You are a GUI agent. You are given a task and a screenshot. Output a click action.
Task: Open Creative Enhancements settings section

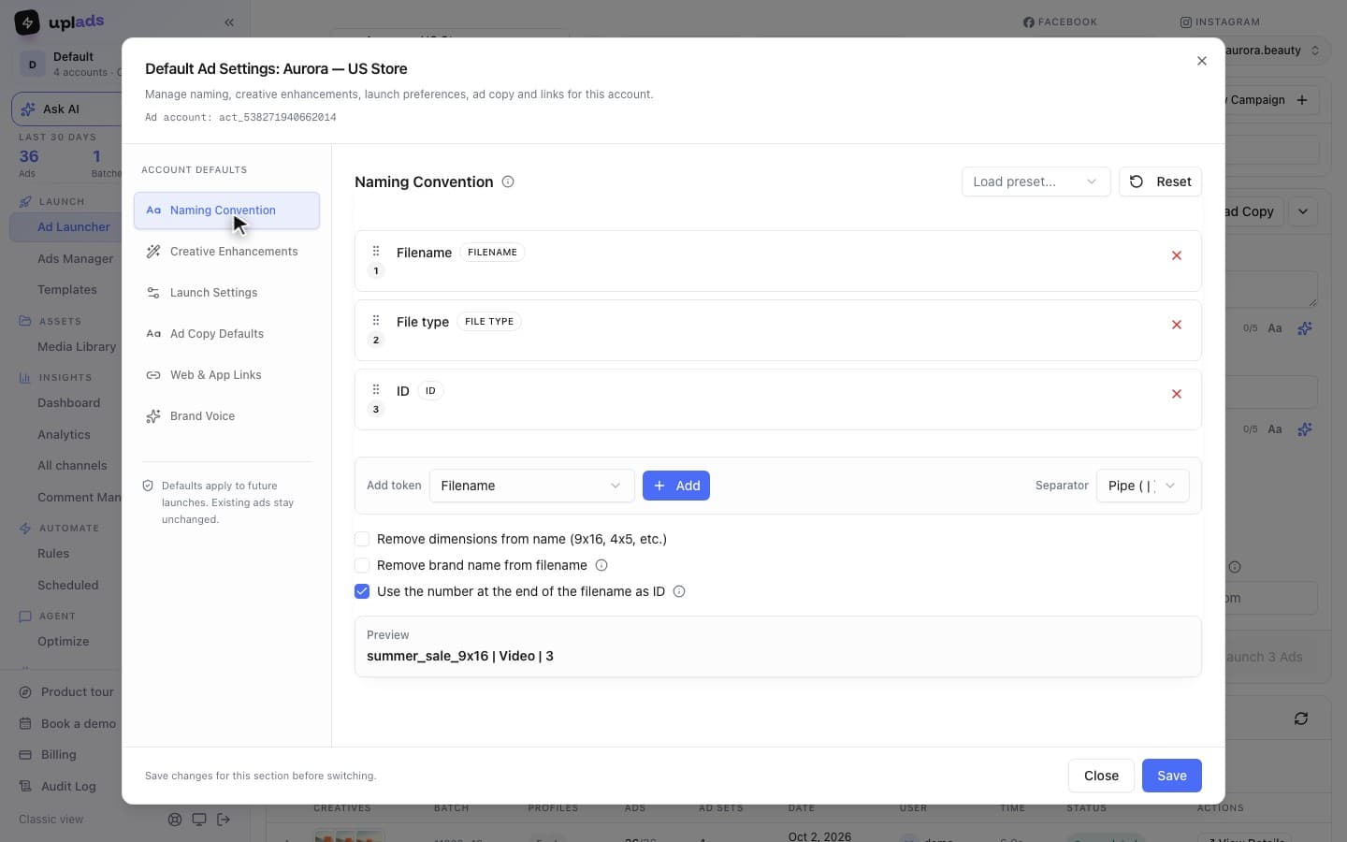point(226,252)
